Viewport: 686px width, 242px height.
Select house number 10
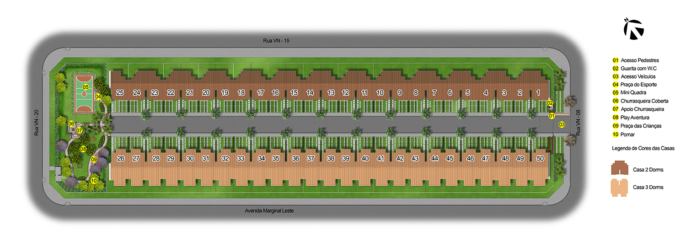tap(380, 93)
